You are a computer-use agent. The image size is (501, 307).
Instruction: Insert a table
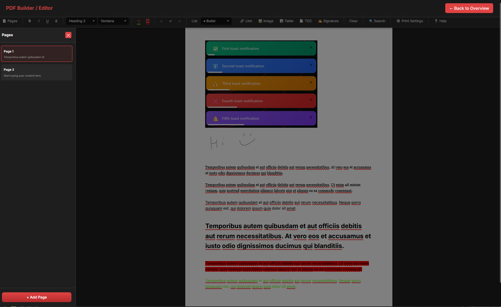286,21
